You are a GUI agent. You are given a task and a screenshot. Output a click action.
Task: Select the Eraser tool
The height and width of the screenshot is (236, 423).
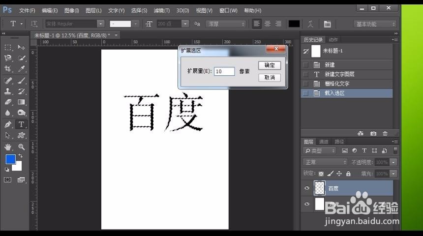[8, 102]
